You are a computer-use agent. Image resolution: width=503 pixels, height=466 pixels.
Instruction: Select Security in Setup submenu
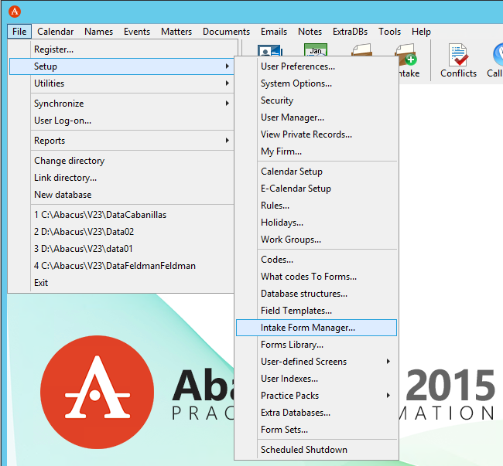[317, 100]
